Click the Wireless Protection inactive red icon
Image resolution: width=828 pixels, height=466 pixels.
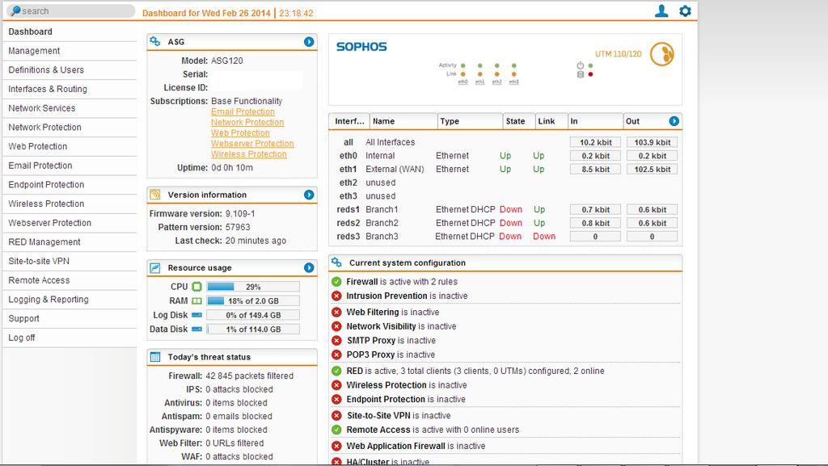click(x=336, y=384)
